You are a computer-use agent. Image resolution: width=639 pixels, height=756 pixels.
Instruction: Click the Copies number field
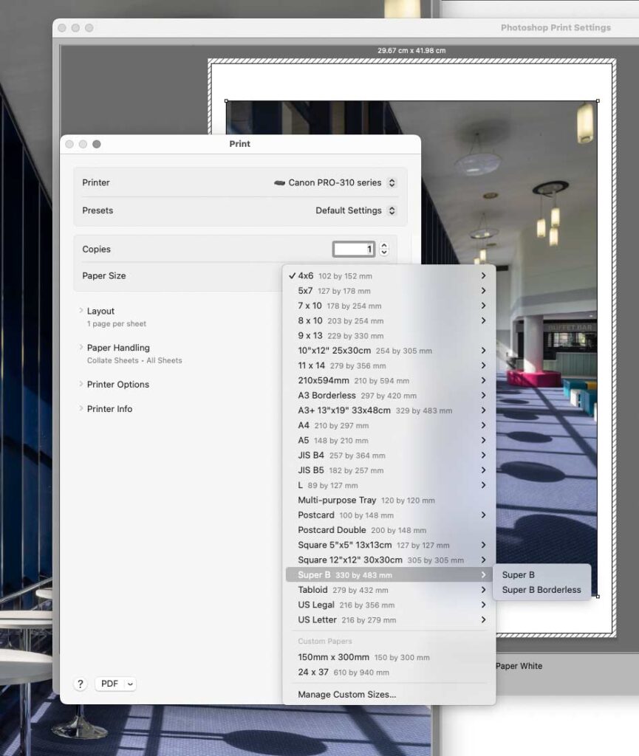click(x=354, y=249)
